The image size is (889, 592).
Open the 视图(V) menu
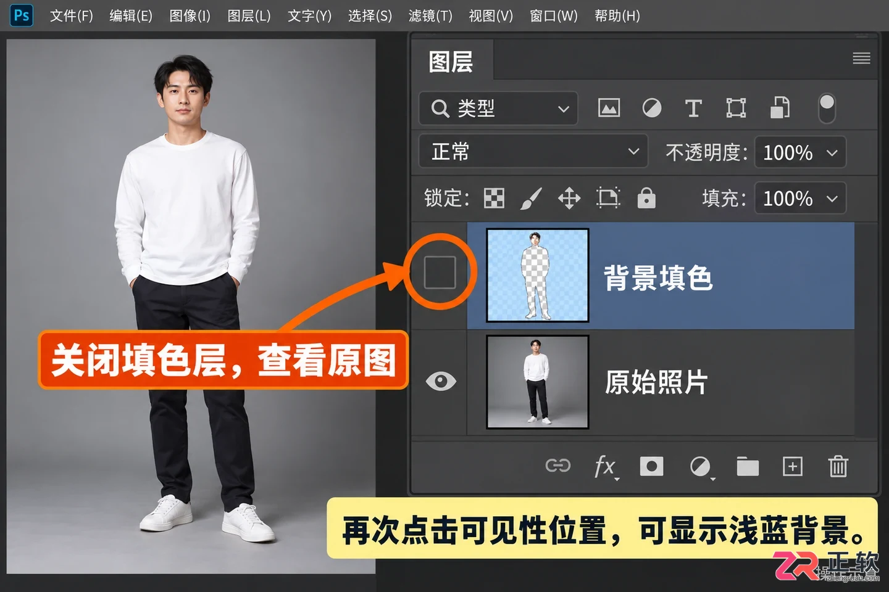491,15
